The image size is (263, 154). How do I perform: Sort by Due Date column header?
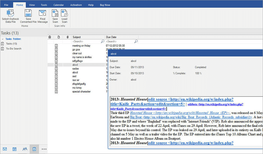tap(111, 37)
